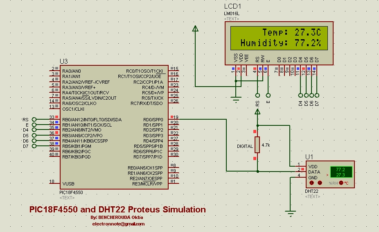Click the OSC1/CLKI pin label
This screenshot has width=379, height=232.
point(73,109)
